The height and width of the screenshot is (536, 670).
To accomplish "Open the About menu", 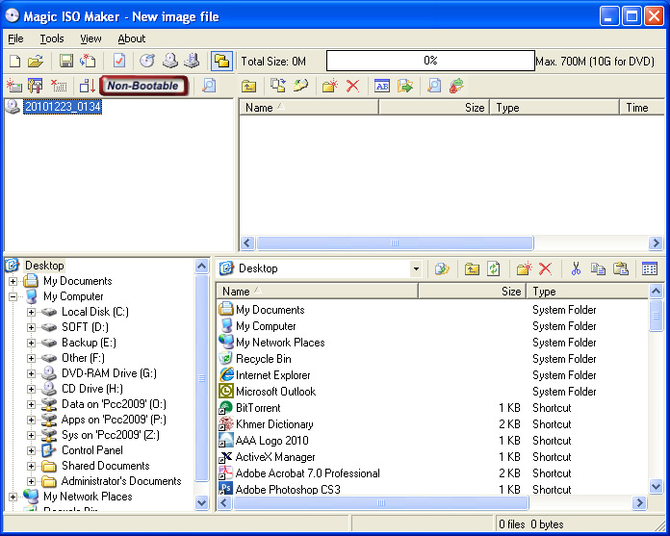I will point(132,38).
